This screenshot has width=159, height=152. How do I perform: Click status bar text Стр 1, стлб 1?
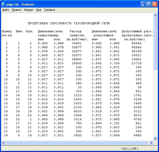(x=130, y=148)
